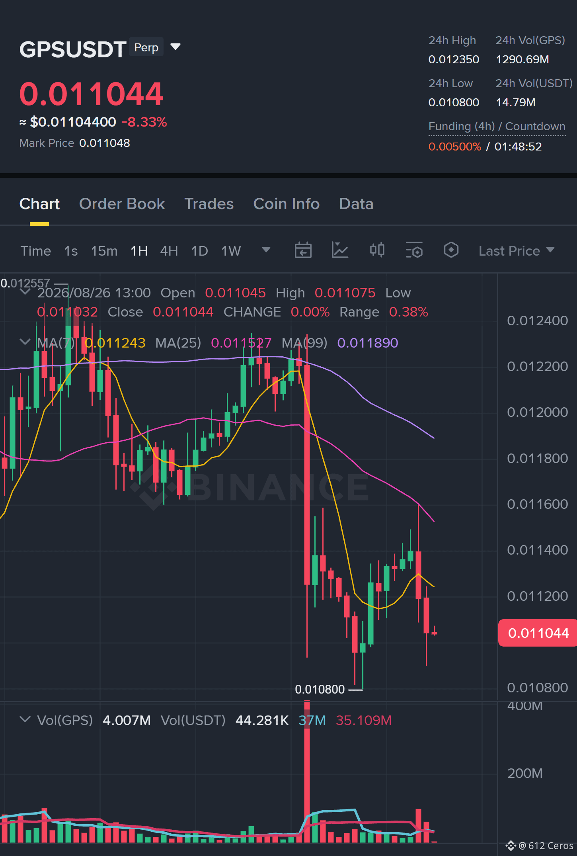Open the Coin Info tab
Viewport: 577px width, 856px height.
click(x=286, y=204)
